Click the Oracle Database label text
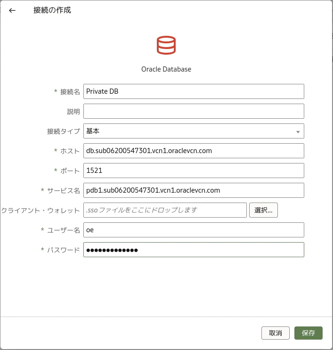 click(x=166, y=69)
